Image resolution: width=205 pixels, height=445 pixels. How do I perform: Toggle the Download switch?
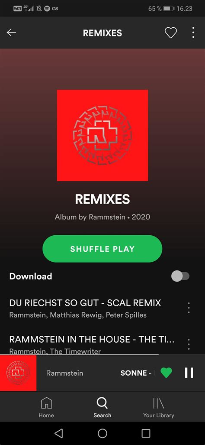[x=180, y=276]
